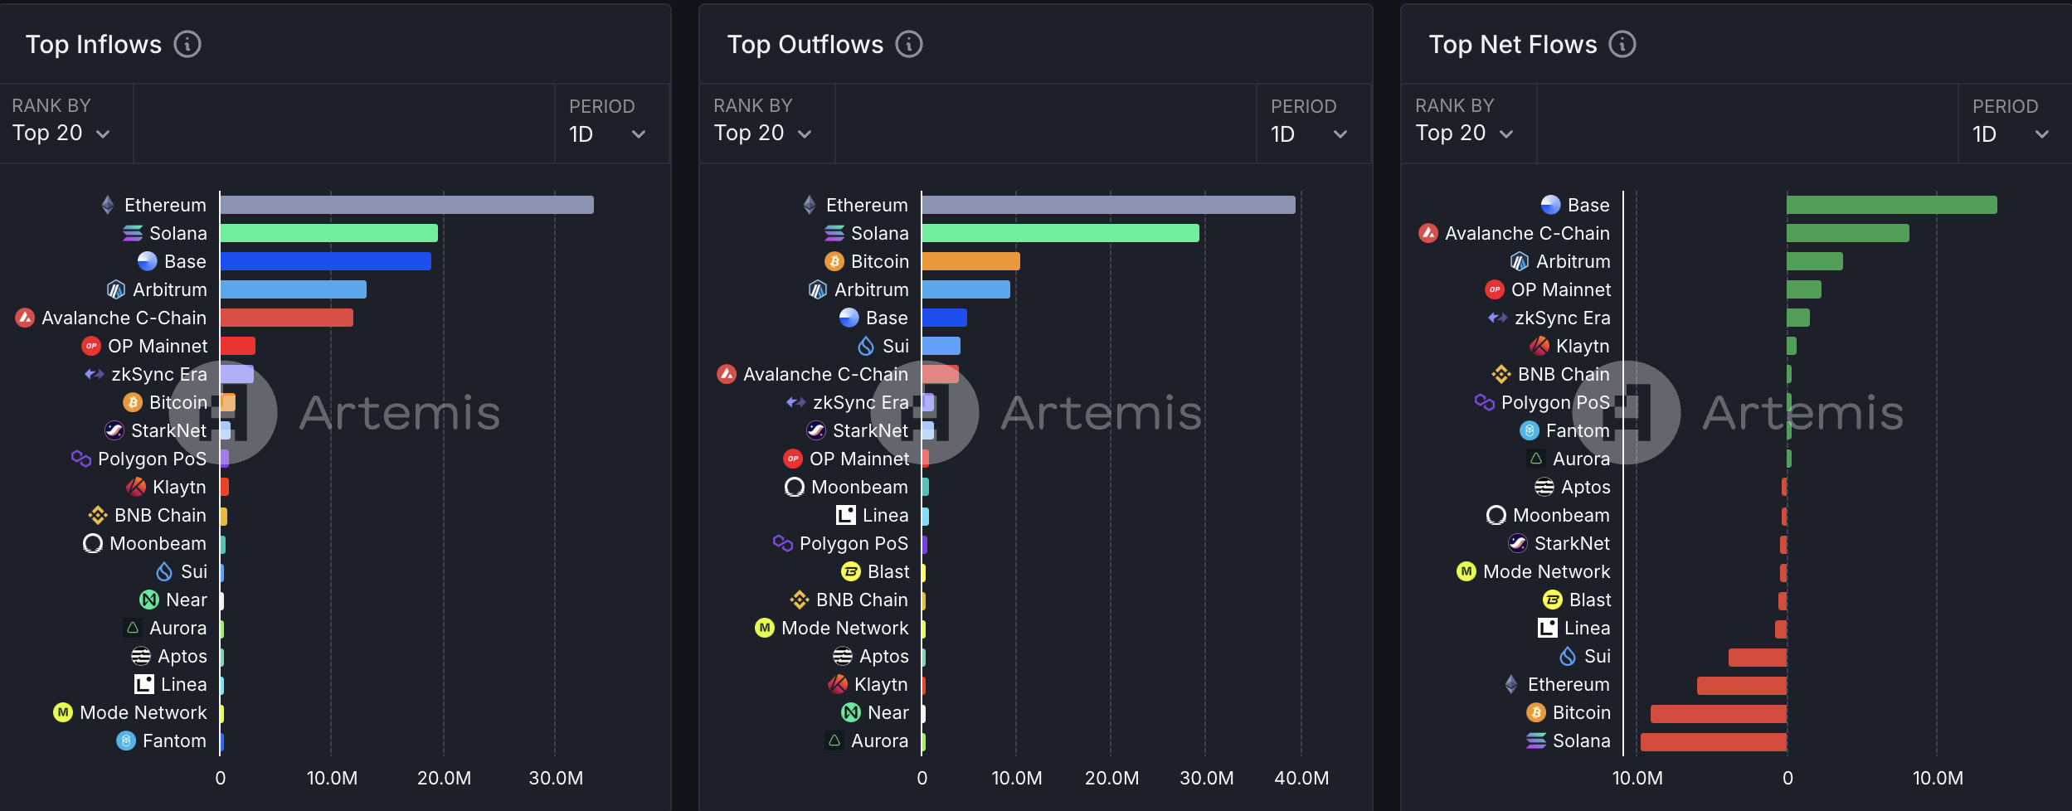Screen dimensions: 2072x811
Task: Open the Rank By dropdown in Top Inflows
Action: pyautogui.click(x=61, y=133)
